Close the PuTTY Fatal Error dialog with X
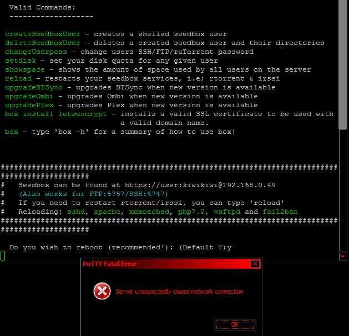Image resolution: width=349 pixels, height=336 pixels. click(x=255, y=264)
